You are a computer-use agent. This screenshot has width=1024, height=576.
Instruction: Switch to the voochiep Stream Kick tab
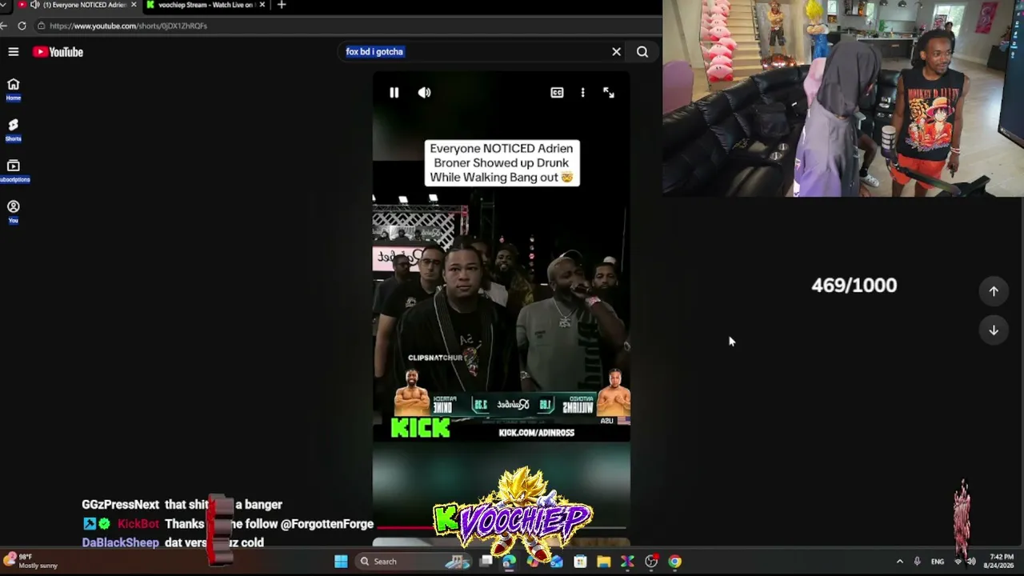206,5
